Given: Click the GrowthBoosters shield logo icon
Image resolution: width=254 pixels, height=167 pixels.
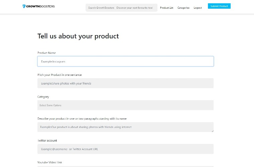Looking at the screenshot, I should [x=24, y=6].
